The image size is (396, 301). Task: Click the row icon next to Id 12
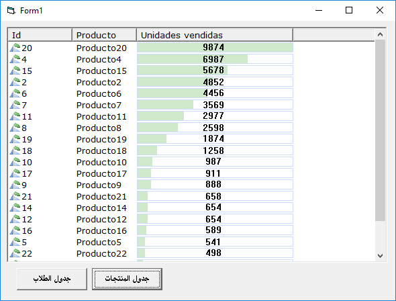coord(15,219)
